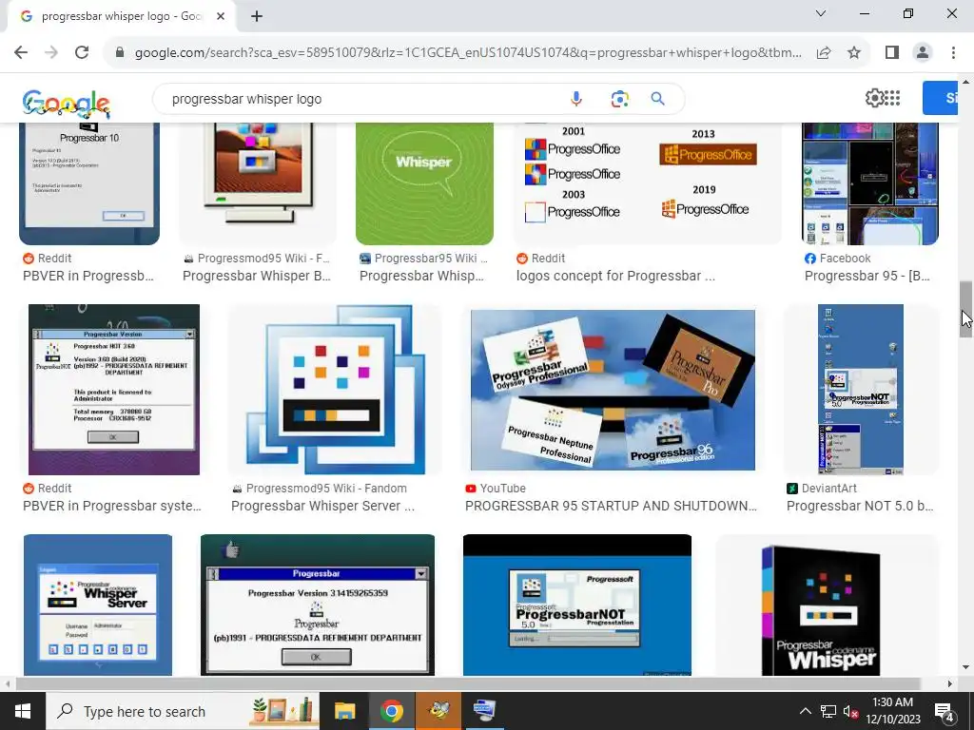
Task: Click the bee application taskbar icon
Action: [x=438, y=711]
